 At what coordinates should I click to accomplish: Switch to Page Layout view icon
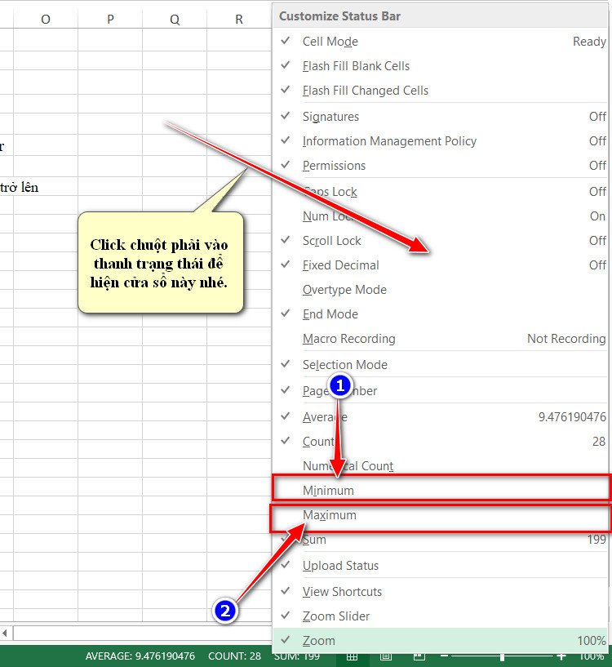(x=386, y=657)
